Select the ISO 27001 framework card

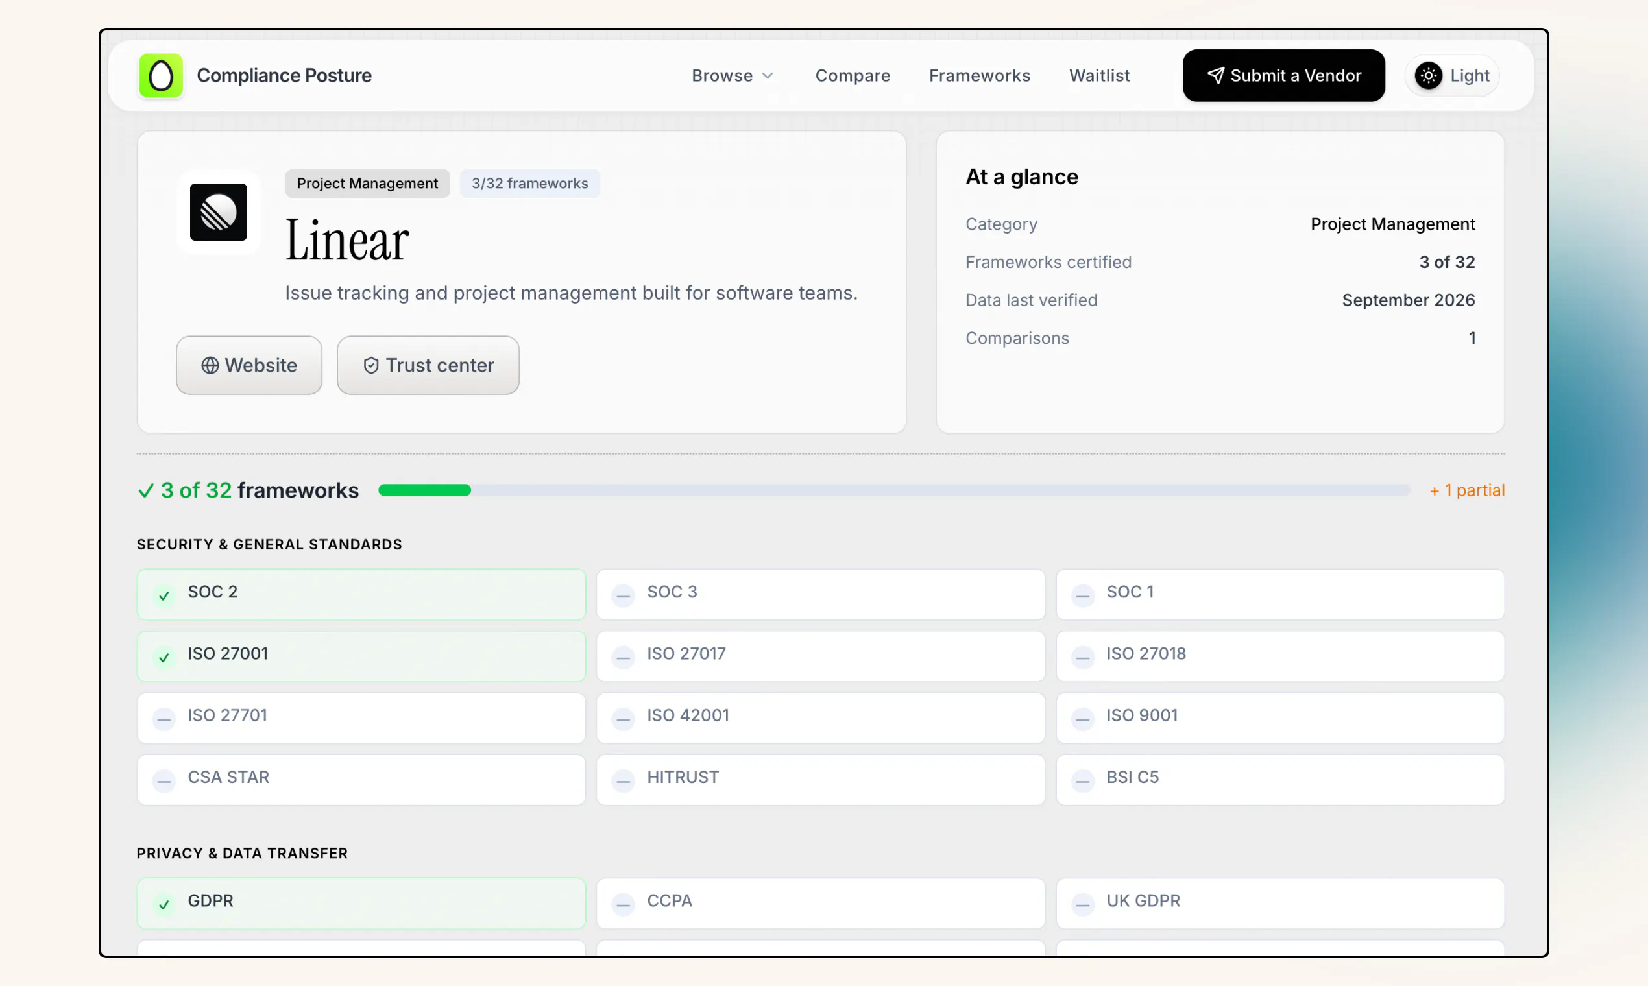pos(361,656)
